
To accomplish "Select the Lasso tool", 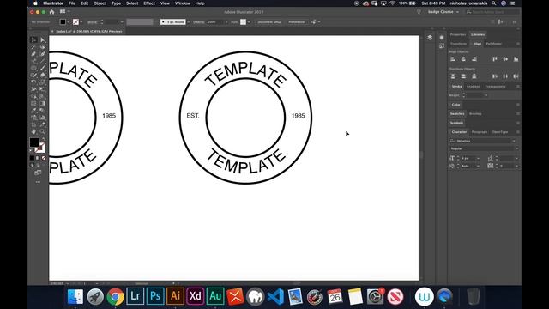I will pyautogui.click(x=42, y=47).
